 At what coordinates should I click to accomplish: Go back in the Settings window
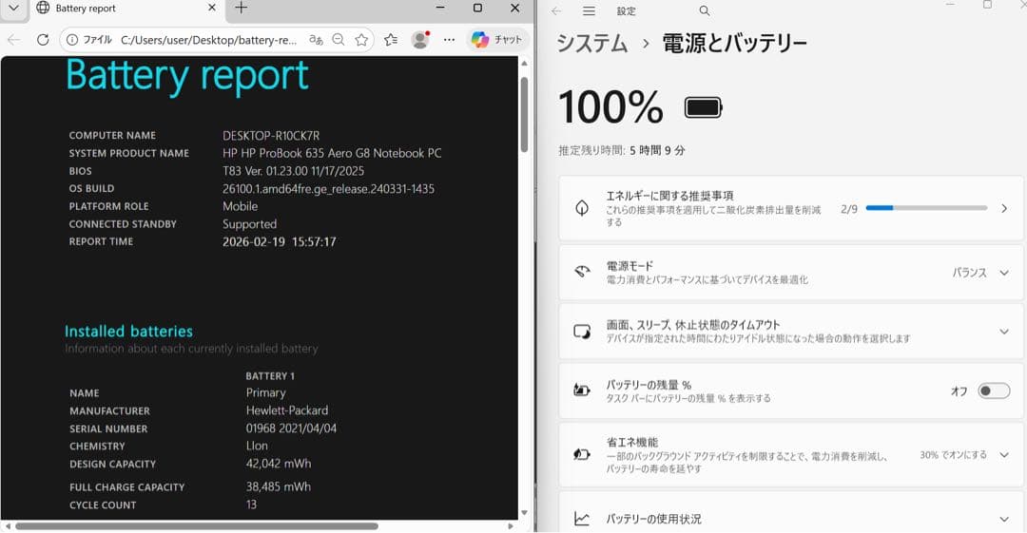tap(556, 11)
